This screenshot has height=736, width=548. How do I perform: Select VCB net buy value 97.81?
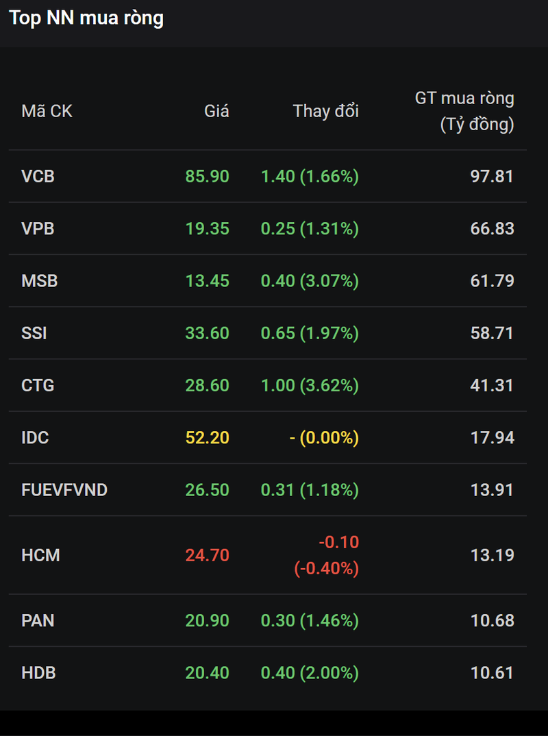coord(492,176)
